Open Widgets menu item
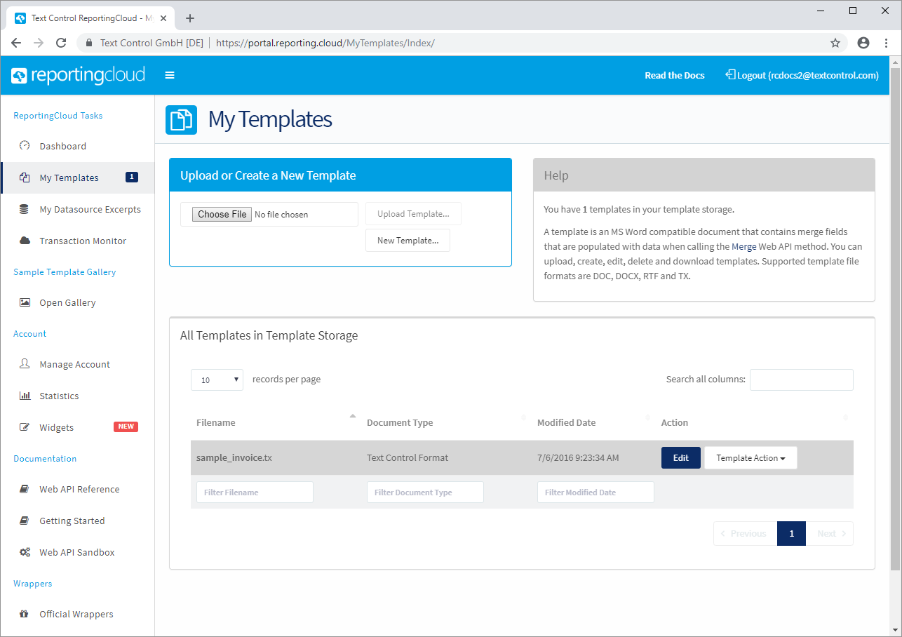The height and width of the screenshot is (637, 902). point(77,427)
